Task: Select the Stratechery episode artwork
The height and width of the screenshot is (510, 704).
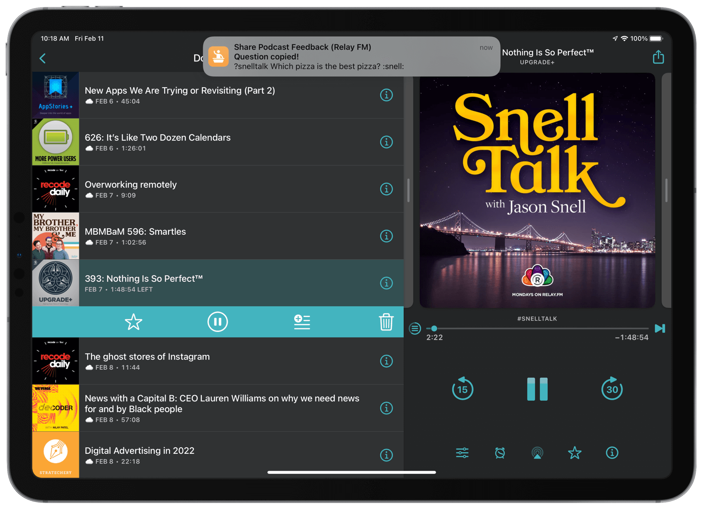Action: [x=55, y=455]
